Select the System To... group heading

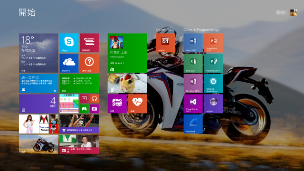(164, 29)
